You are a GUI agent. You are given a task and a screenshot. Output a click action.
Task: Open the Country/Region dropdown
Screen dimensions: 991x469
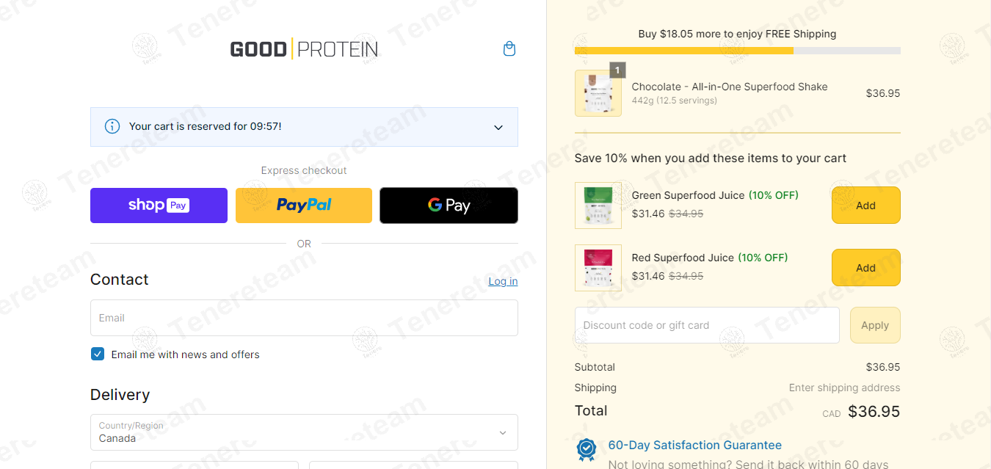pyautogui.click(x=304, y=432)
